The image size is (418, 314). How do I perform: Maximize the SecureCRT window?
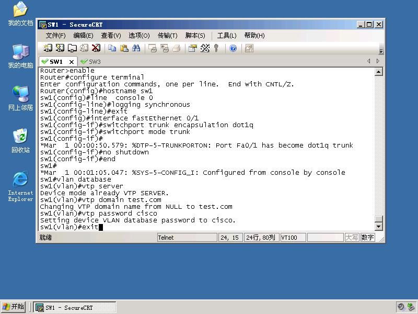point(369,25)
